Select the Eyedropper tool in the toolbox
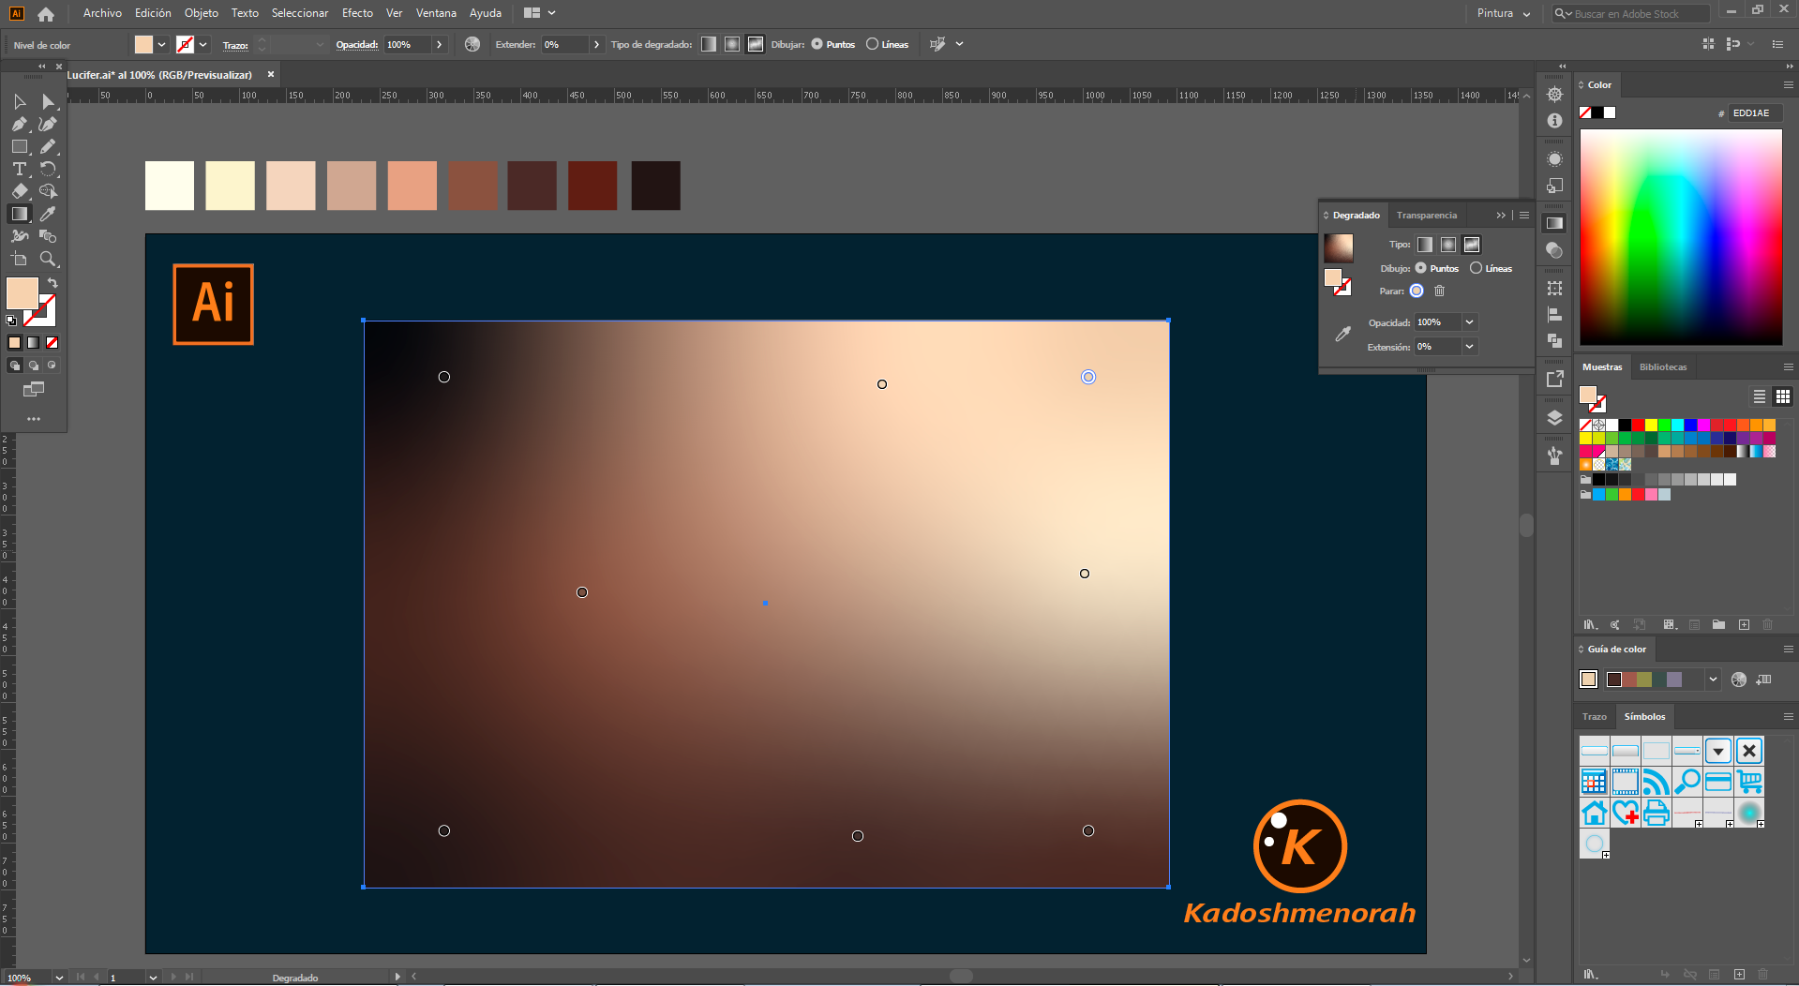 pos(48,214)
